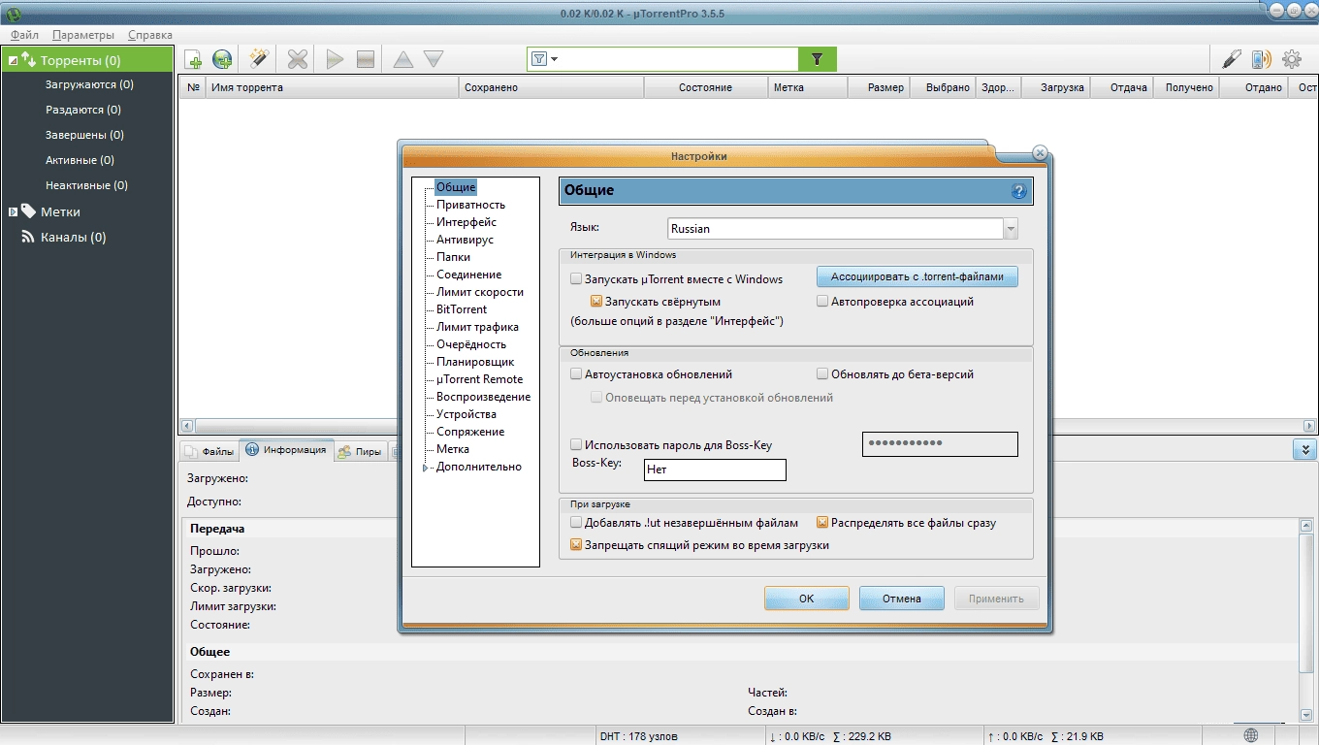The image size is (1319, 745).
Task: Click the Start torrent play icon
Action: click(x=335, y=59)
